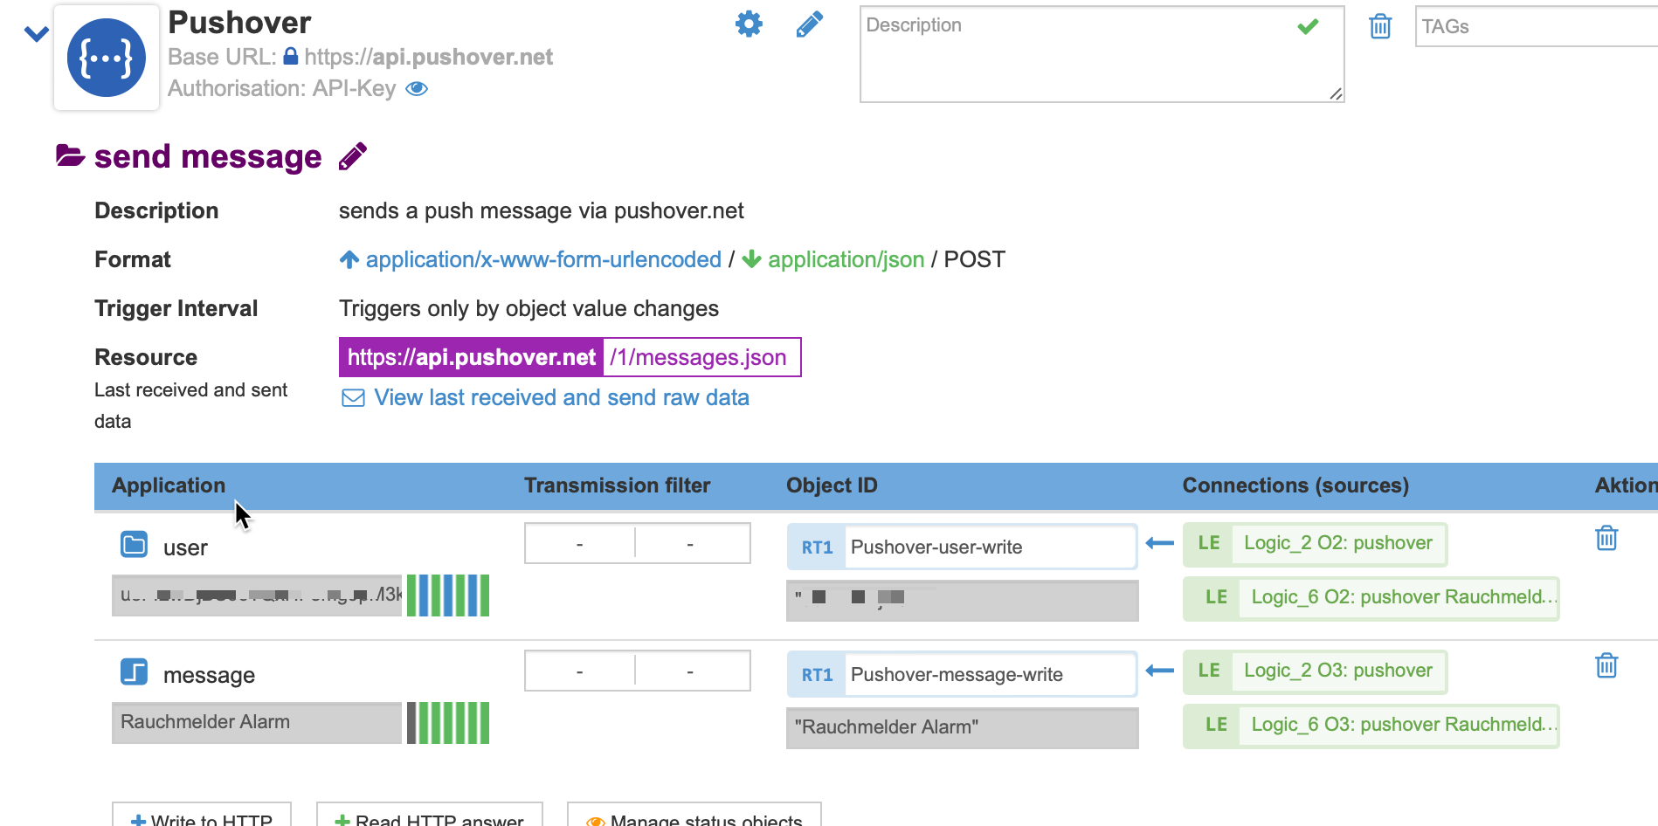Click transmission filter box in user row
1658x826 pixels.
tap(638, 543)
